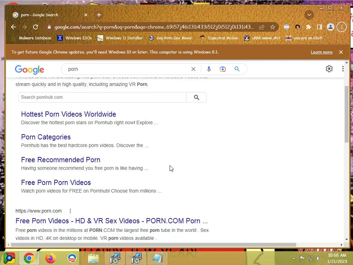Open the Malware Database bookmark
The width and height of the screenshot is (353, 265).
pos(32,38)
